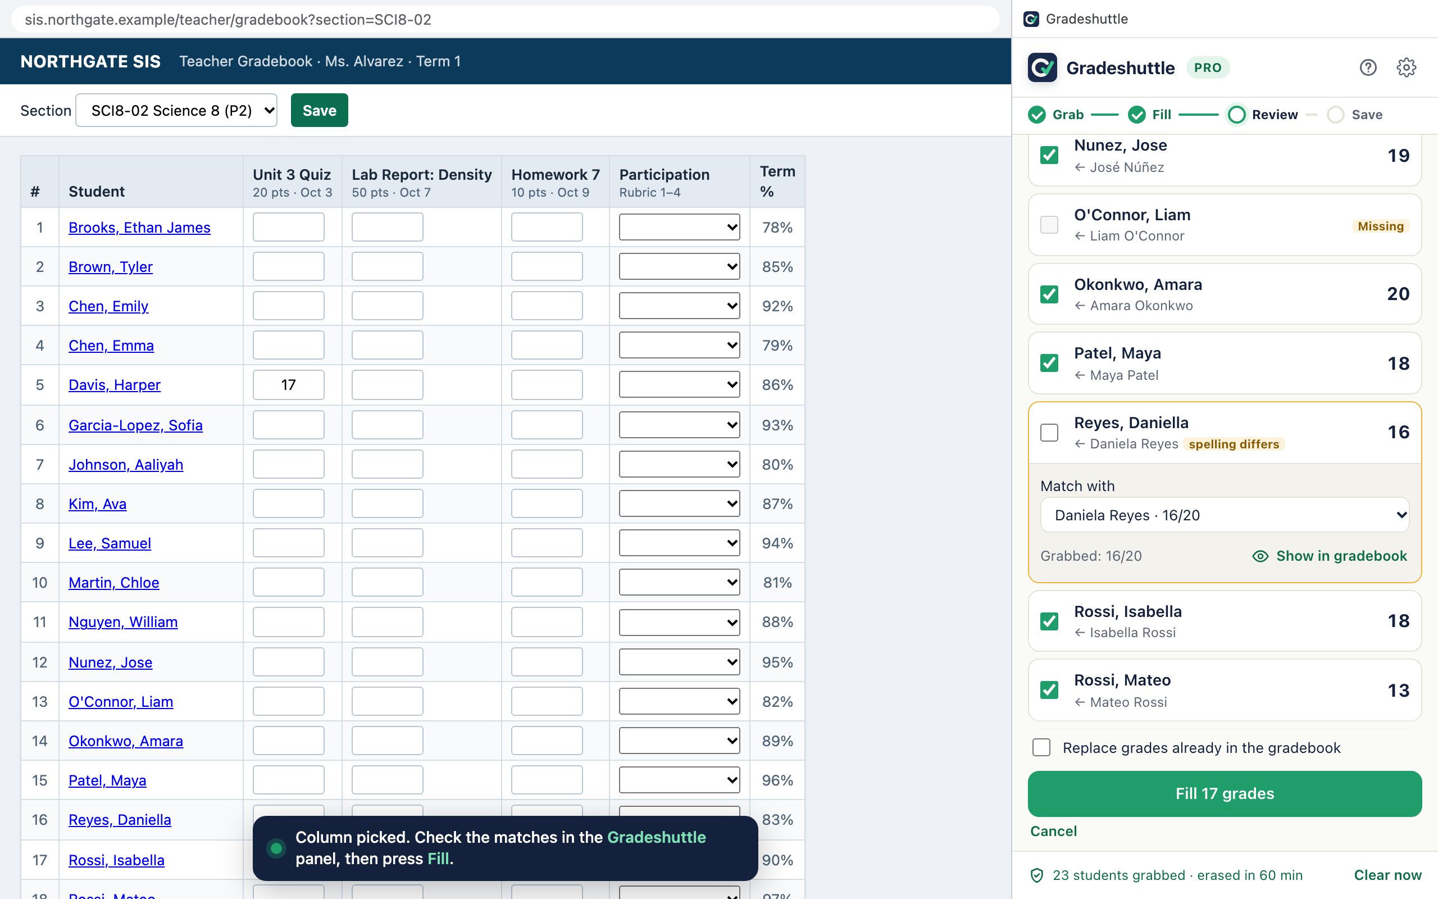Open student link Garcia-Lopez, Sofia
The image size is (1438, 899).
click(135, 425)
